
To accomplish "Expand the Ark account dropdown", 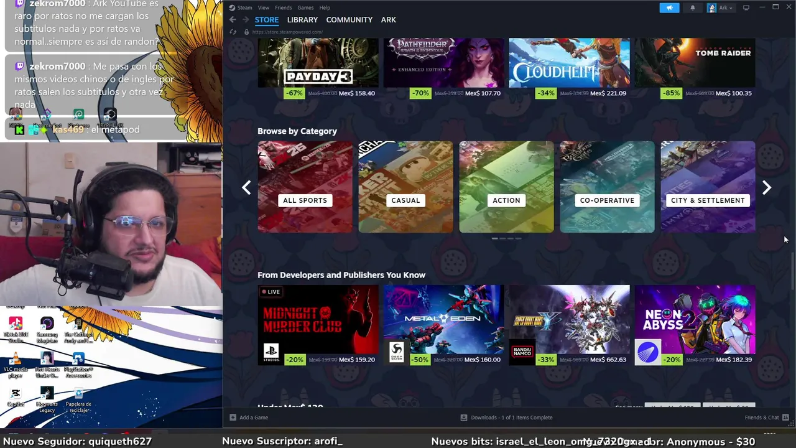I will 721,7.
